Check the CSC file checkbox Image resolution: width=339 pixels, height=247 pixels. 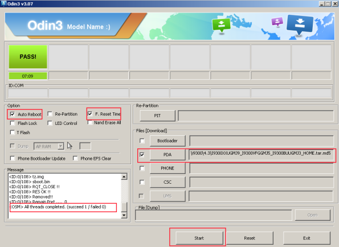click(x=142, y=182)
